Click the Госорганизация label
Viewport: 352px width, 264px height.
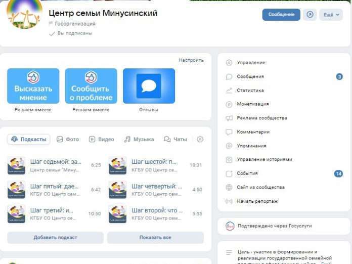tap(75, 24)
